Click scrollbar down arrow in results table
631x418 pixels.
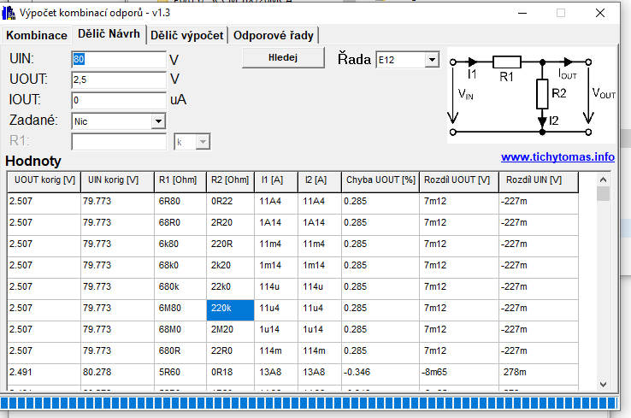coord(604,384)
